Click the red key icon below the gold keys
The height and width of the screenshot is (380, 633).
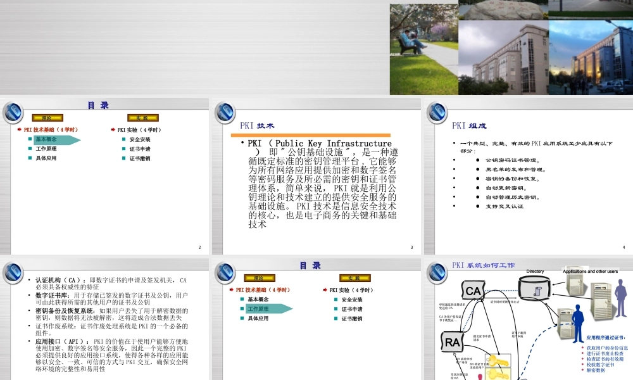(x=480, y=376)
